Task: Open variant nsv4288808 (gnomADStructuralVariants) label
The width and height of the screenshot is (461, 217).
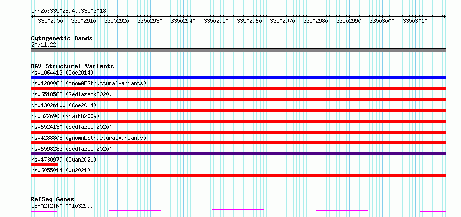Action: pyautogui.click(x=89, y=138)
